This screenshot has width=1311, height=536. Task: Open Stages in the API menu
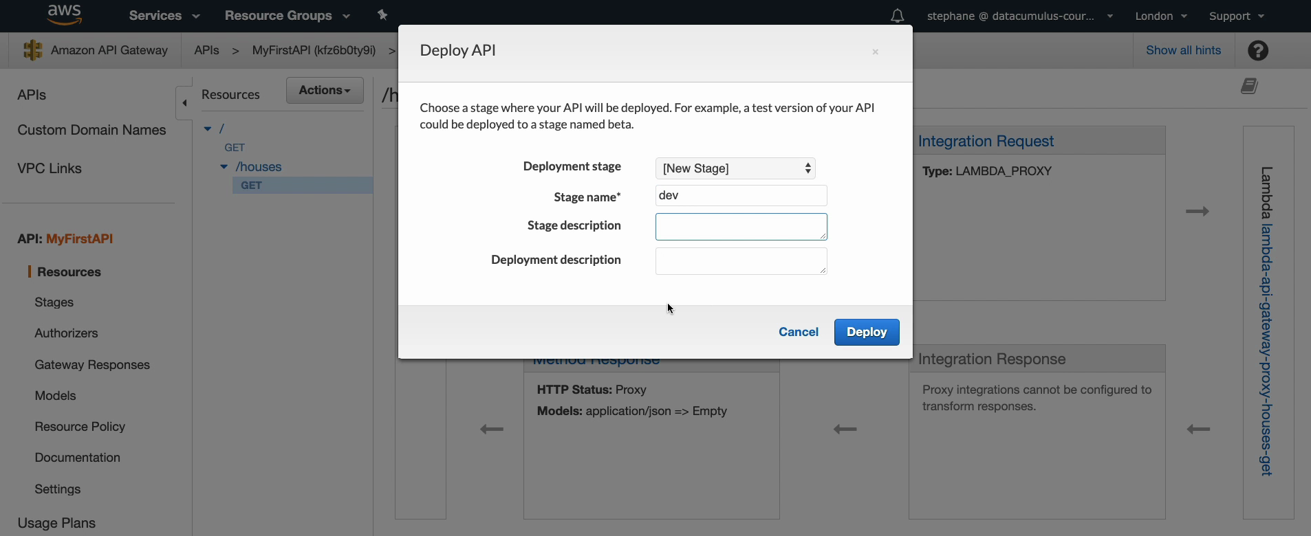coord(54,302)
